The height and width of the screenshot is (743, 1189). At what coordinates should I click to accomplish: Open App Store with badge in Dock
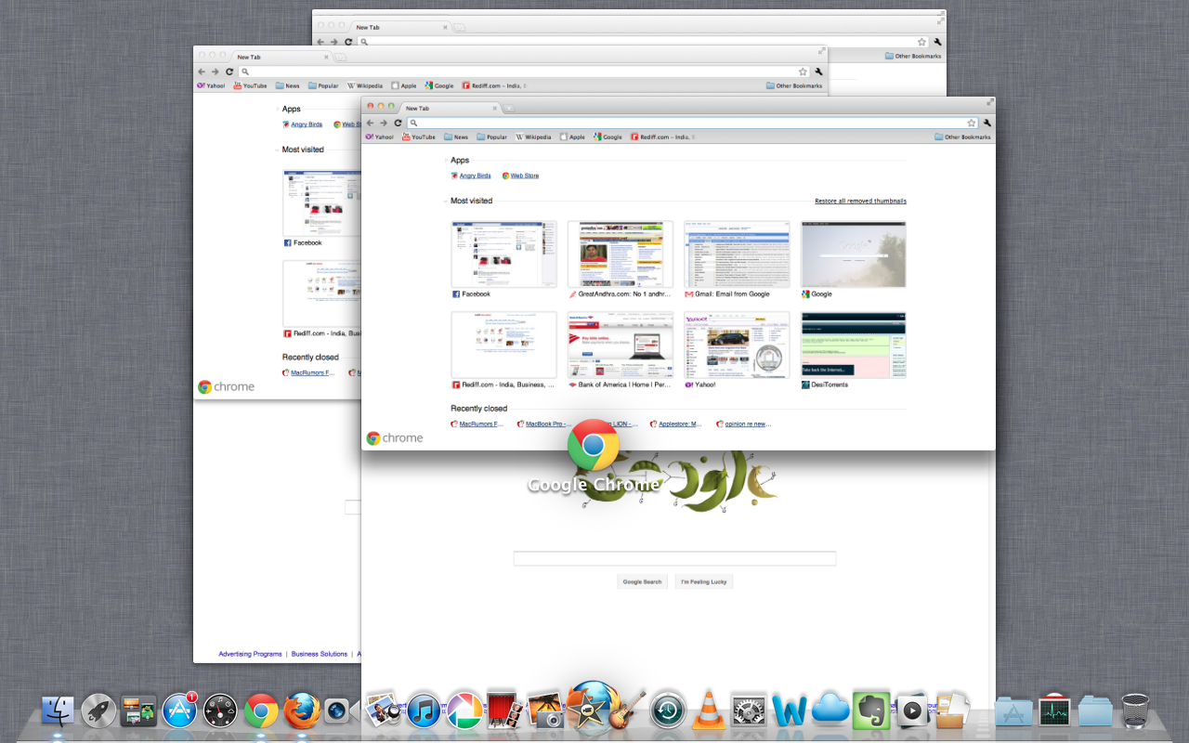180,710
